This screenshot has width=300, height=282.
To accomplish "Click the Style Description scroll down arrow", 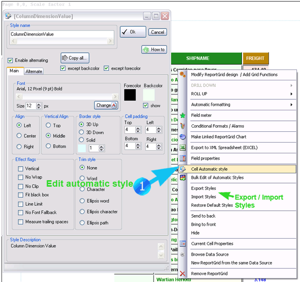I will point(161,255).
